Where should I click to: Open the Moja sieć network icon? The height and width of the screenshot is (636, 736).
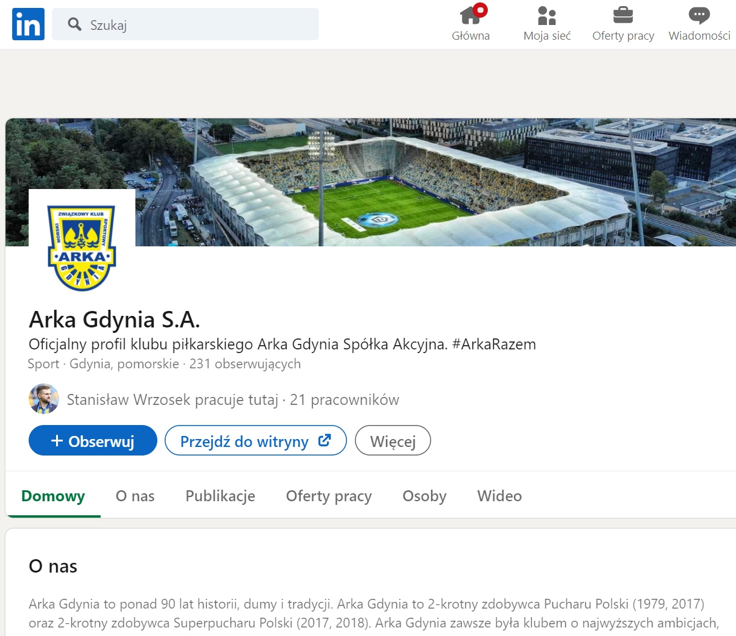pos(547,15)
